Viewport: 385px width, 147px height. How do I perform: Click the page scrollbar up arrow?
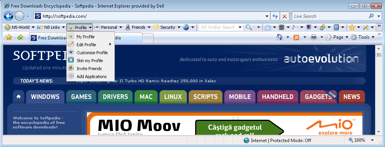[379, 48]
